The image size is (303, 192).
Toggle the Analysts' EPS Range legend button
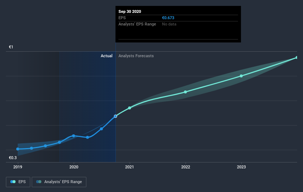point(59,182)
